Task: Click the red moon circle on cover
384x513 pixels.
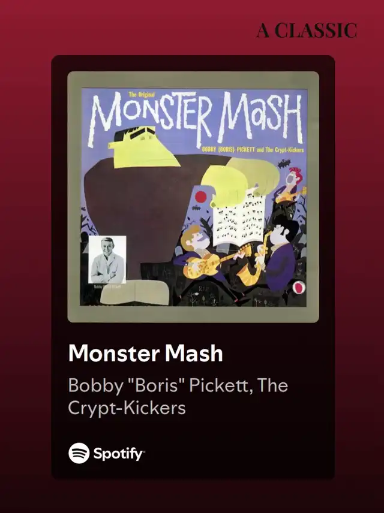Action: click(x=201, y=197)
